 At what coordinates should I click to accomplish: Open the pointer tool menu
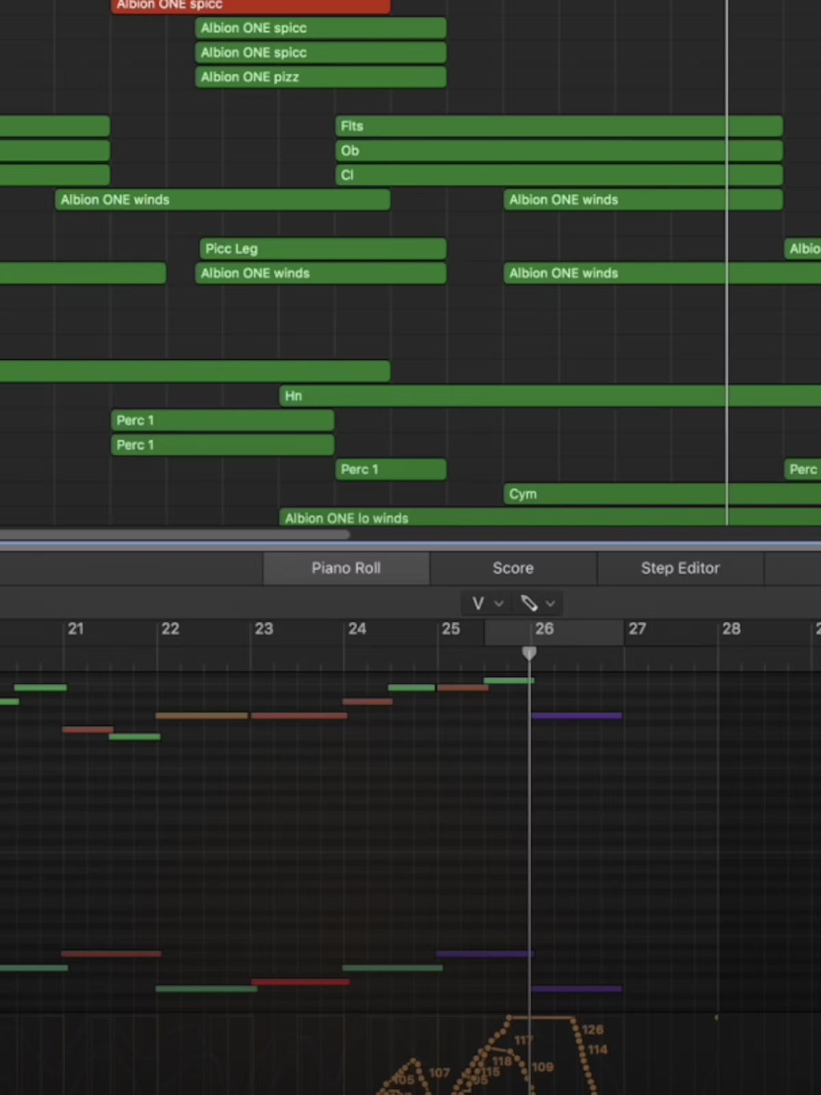click(486, 603)
